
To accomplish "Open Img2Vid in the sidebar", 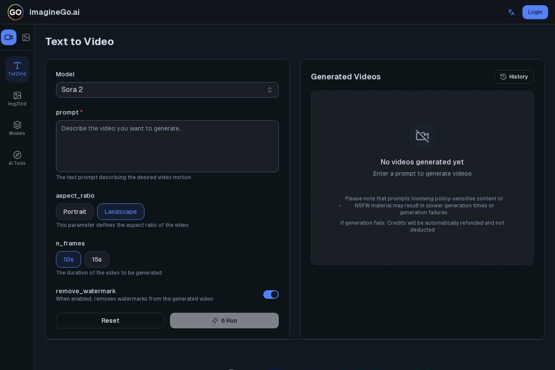I will point(17,99).
